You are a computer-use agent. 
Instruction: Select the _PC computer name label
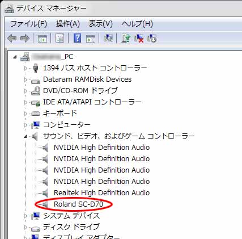(53, 57)
